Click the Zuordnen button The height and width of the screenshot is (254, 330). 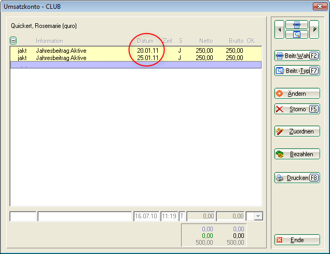(x=297, y=131)
